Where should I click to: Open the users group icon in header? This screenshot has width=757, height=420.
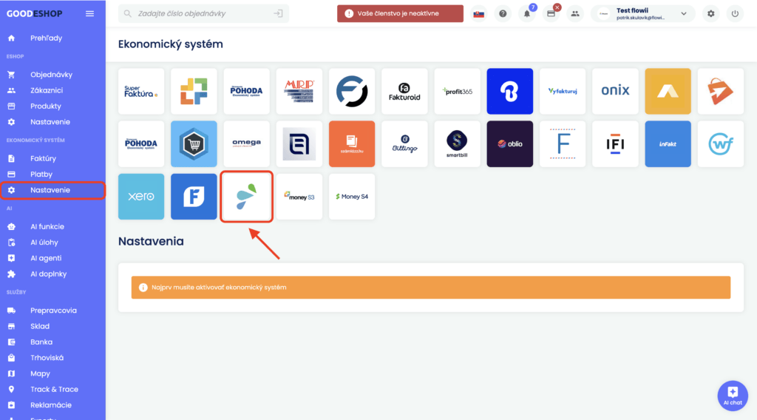pos(574,13)
